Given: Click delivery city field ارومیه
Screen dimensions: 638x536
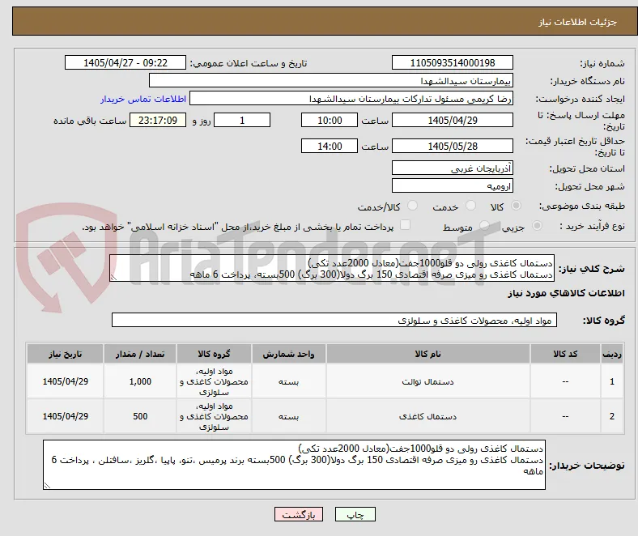Looking at the screenshot, I should pos(453,185).
